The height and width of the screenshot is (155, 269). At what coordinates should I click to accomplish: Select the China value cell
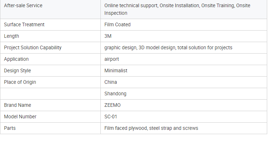(x=110, y=82)
